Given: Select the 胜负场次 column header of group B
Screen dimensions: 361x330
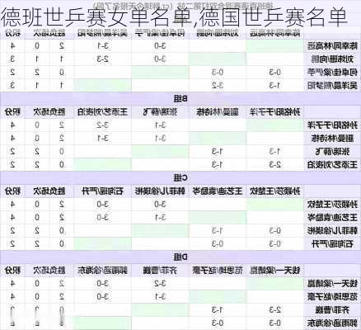Looking at the screenshot, I should [x=49, y=112].
